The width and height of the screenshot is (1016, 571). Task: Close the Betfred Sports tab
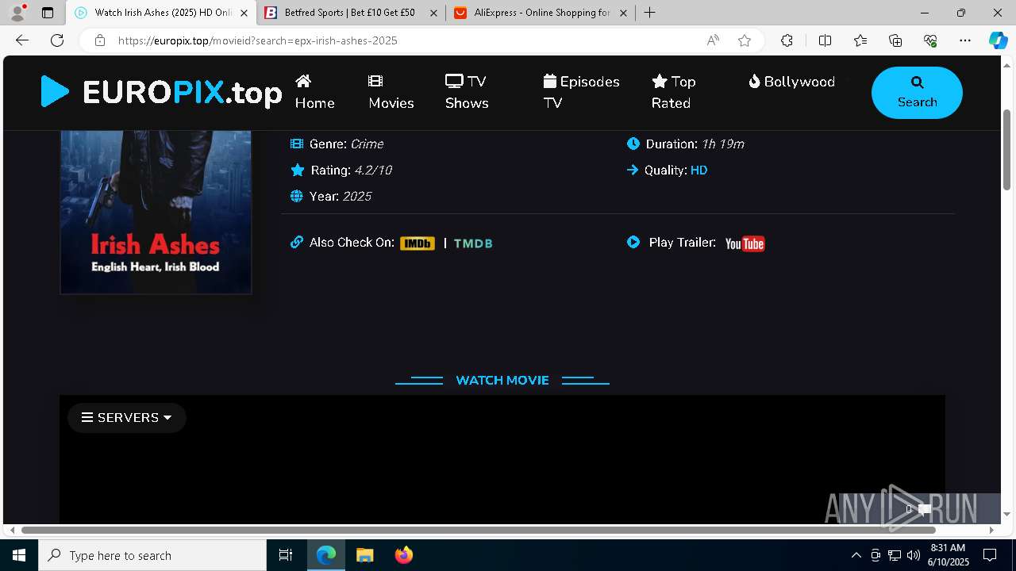(433, 13)
